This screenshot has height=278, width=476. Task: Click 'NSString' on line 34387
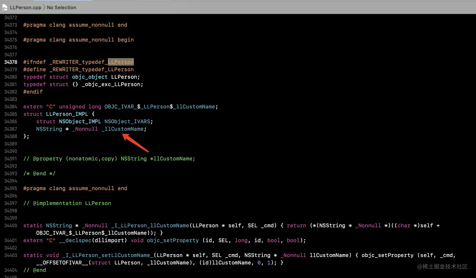click(x=49, y=129)
